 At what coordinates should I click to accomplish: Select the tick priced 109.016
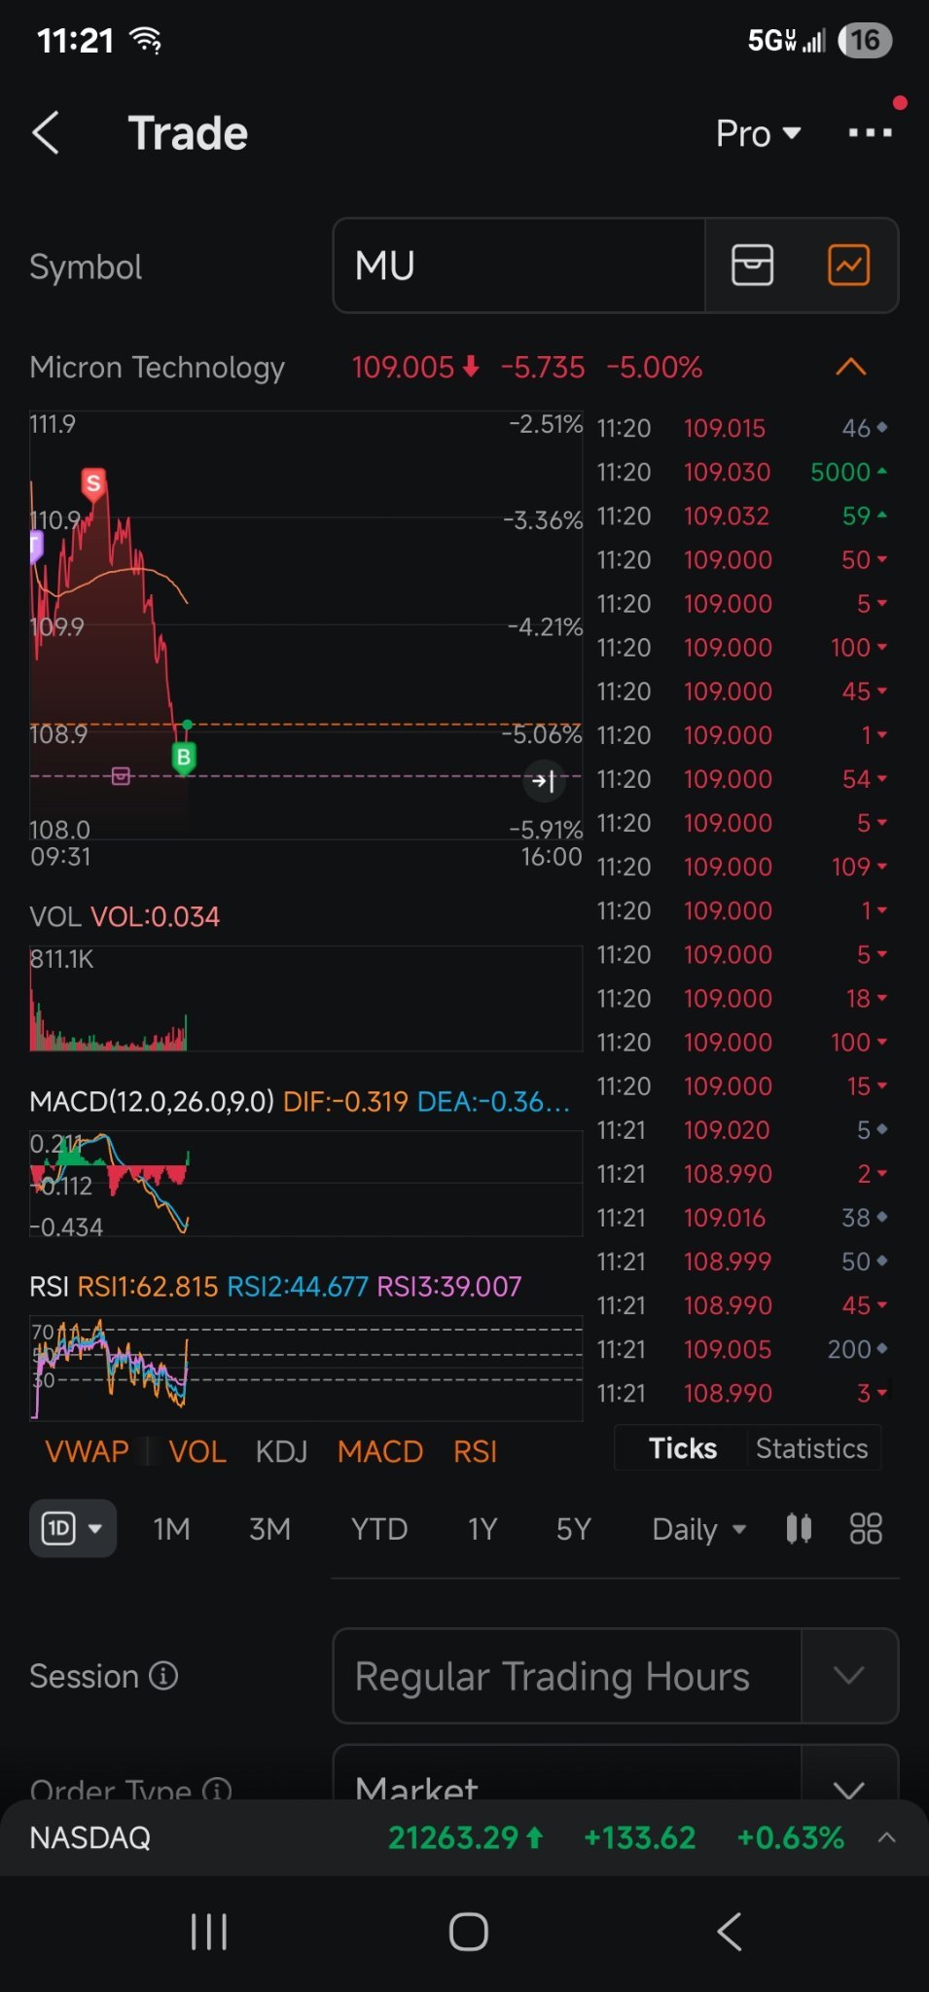pyautogui.click(x=742, y=1218)
